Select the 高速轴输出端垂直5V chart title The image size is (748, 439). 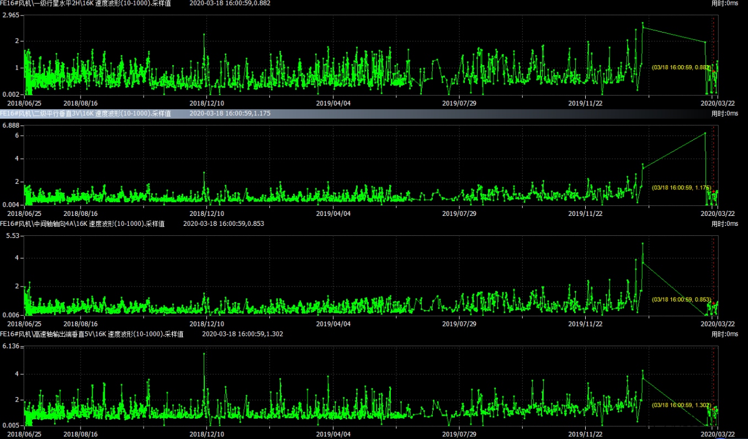(92, 335)
